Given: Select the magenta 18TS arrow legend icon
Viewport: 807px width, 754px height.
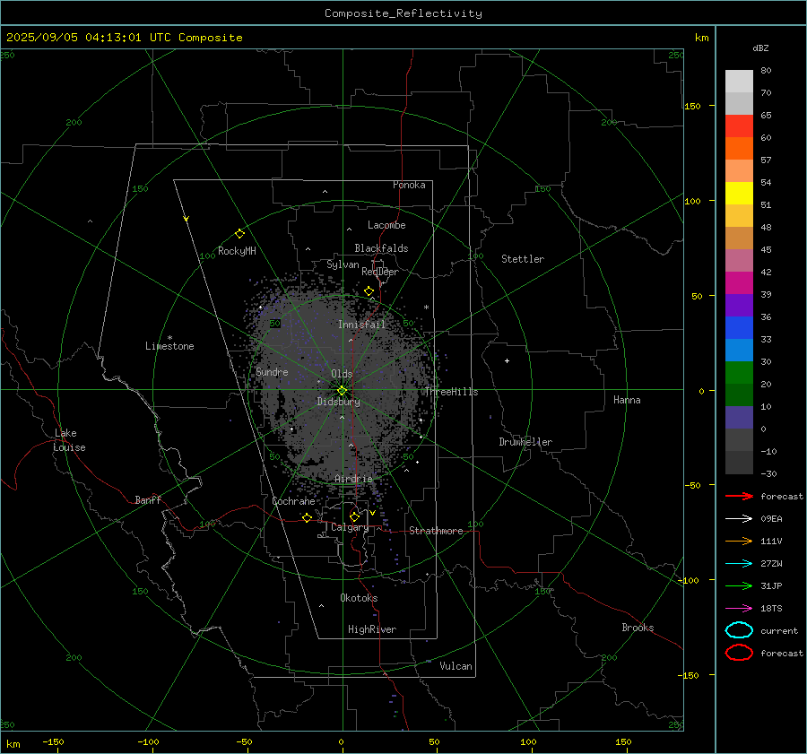Looking at the screenshot, I should [x=739, y=609].
